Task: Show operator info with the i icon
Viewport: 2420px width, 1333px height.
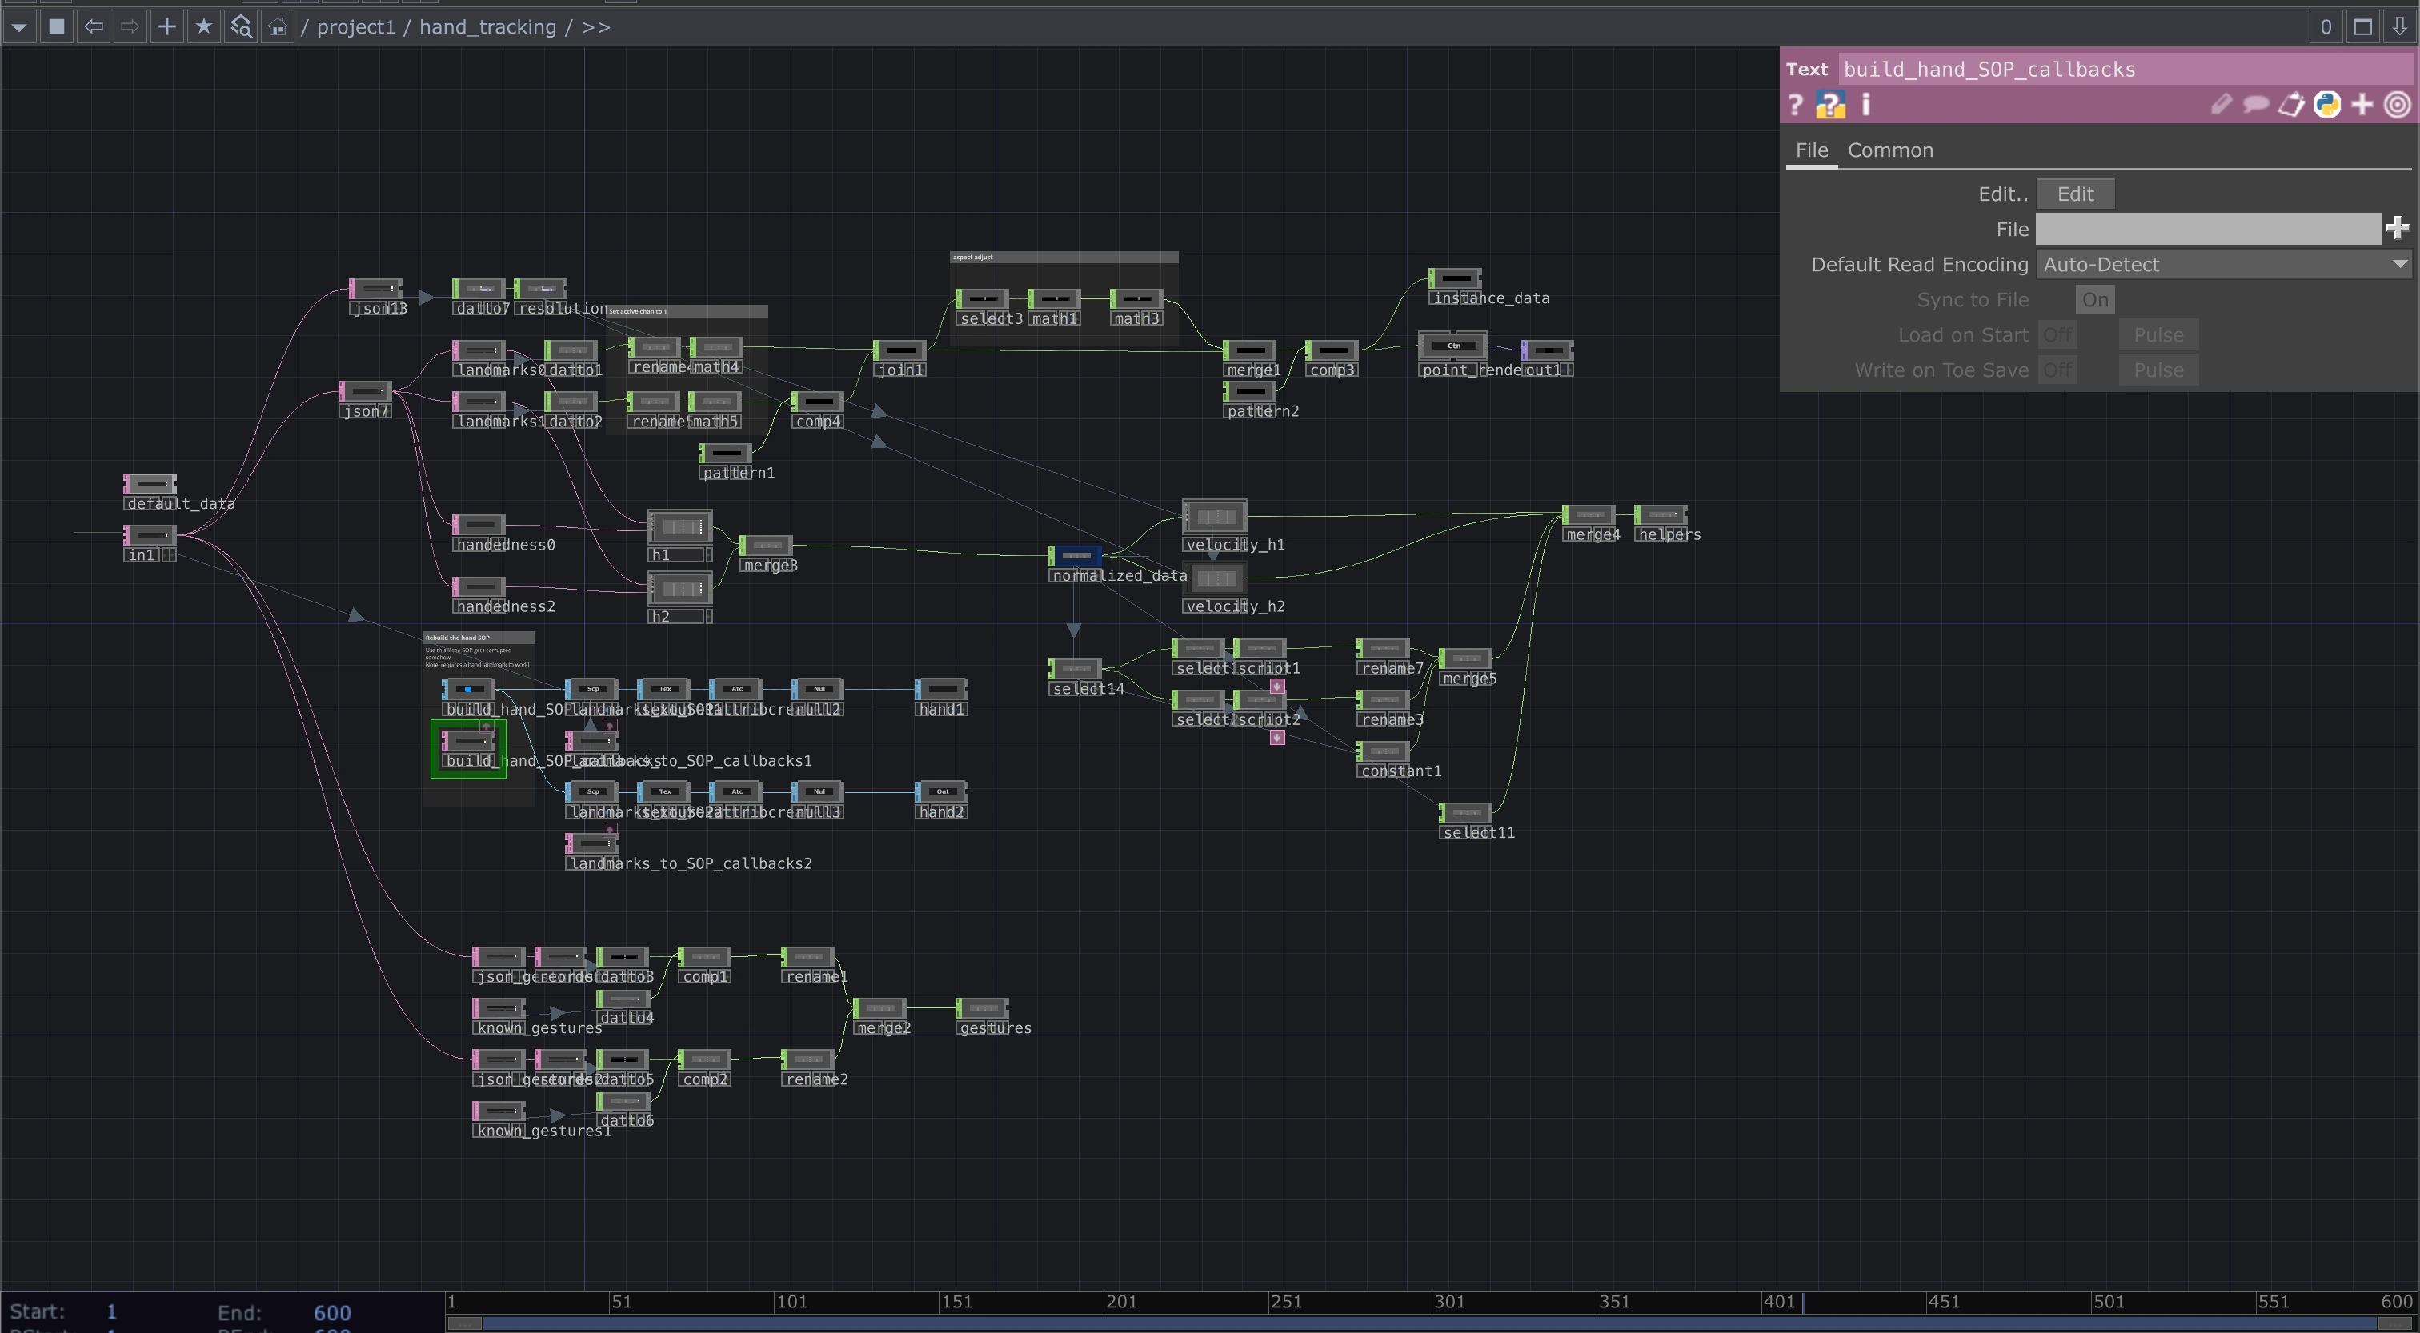Action: pos(1865,104)
